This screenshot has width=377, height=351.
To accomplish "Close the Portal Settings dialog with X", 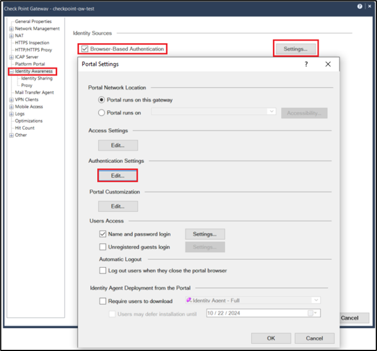I will 328,64.
